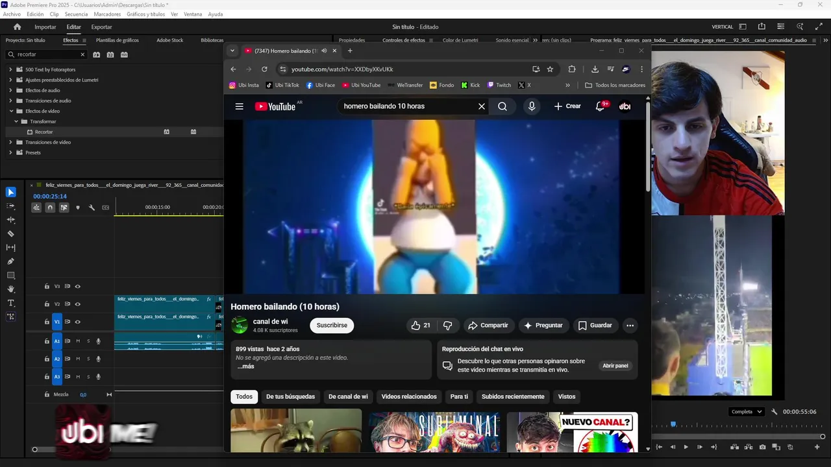This screenshot has width=831, height=467.
Task: Toggle visibility eye of track V3
Action: point(77,286)
